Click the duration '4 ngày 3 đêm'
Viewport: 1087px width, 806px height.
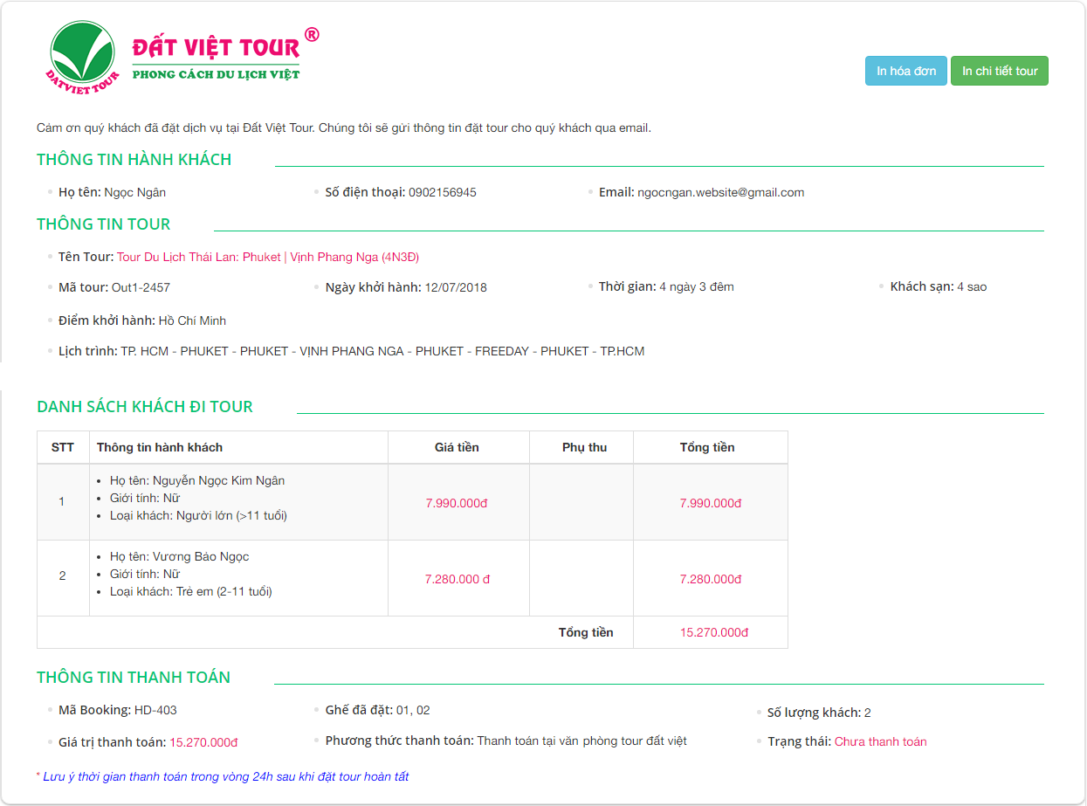pos(697,286)
